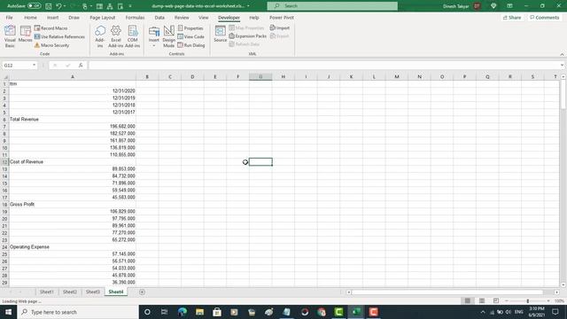Select cell with Total Revenue
567x319 pixels.
(73, 119)
